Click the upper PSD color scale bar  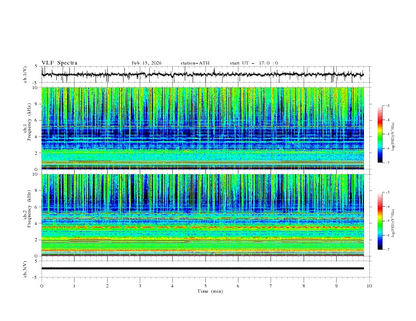380,134
